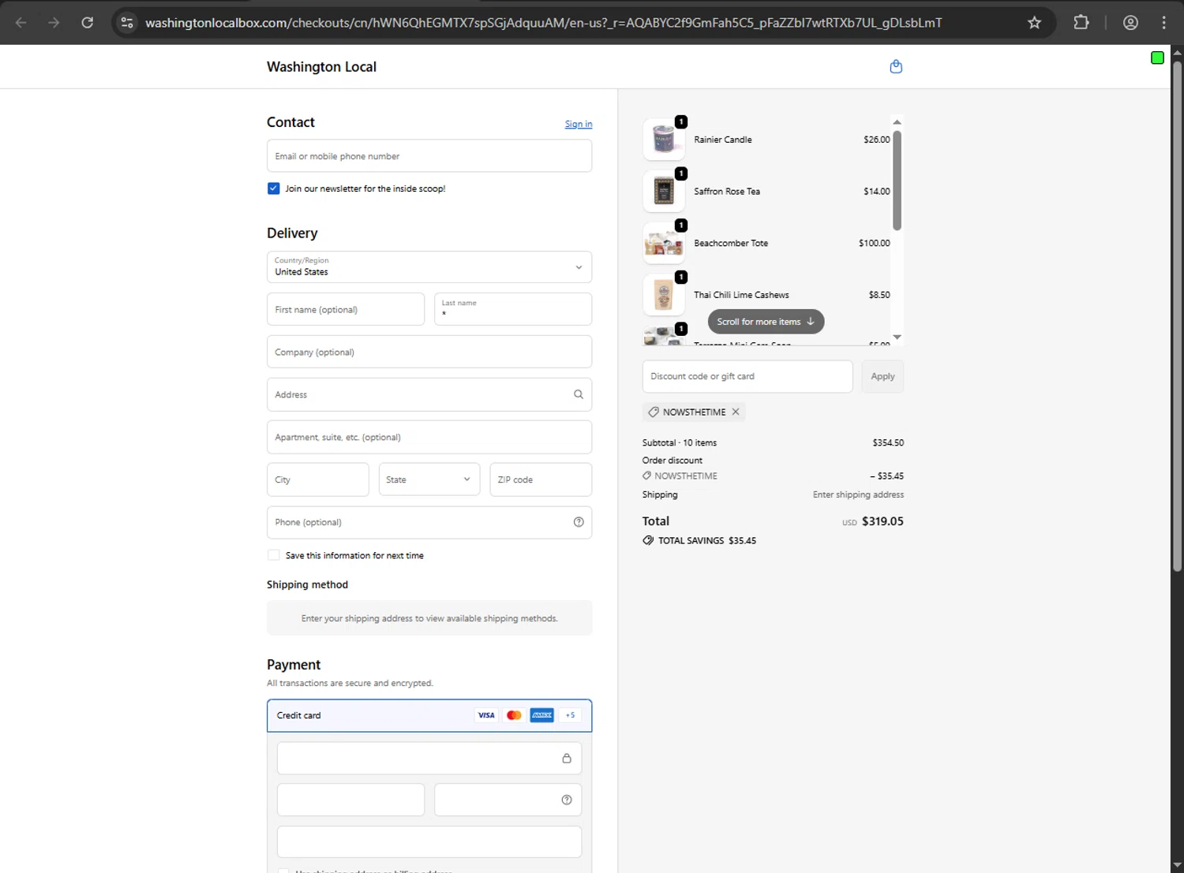Focus the card number field

click(x=429, y=759)
